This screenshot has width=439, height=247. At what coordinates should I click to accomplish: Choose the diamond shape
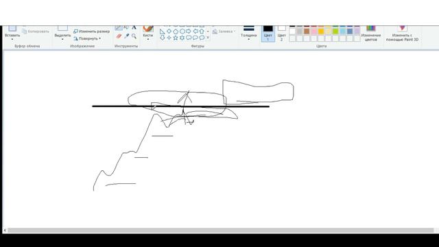point(169,32)
